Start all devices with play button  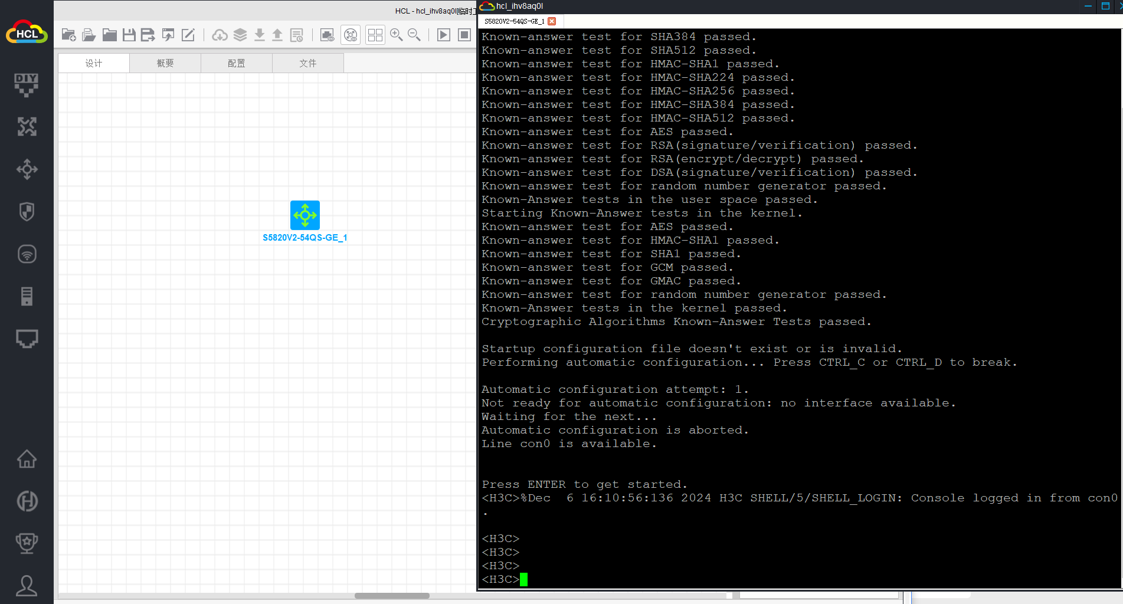point(443,35)
